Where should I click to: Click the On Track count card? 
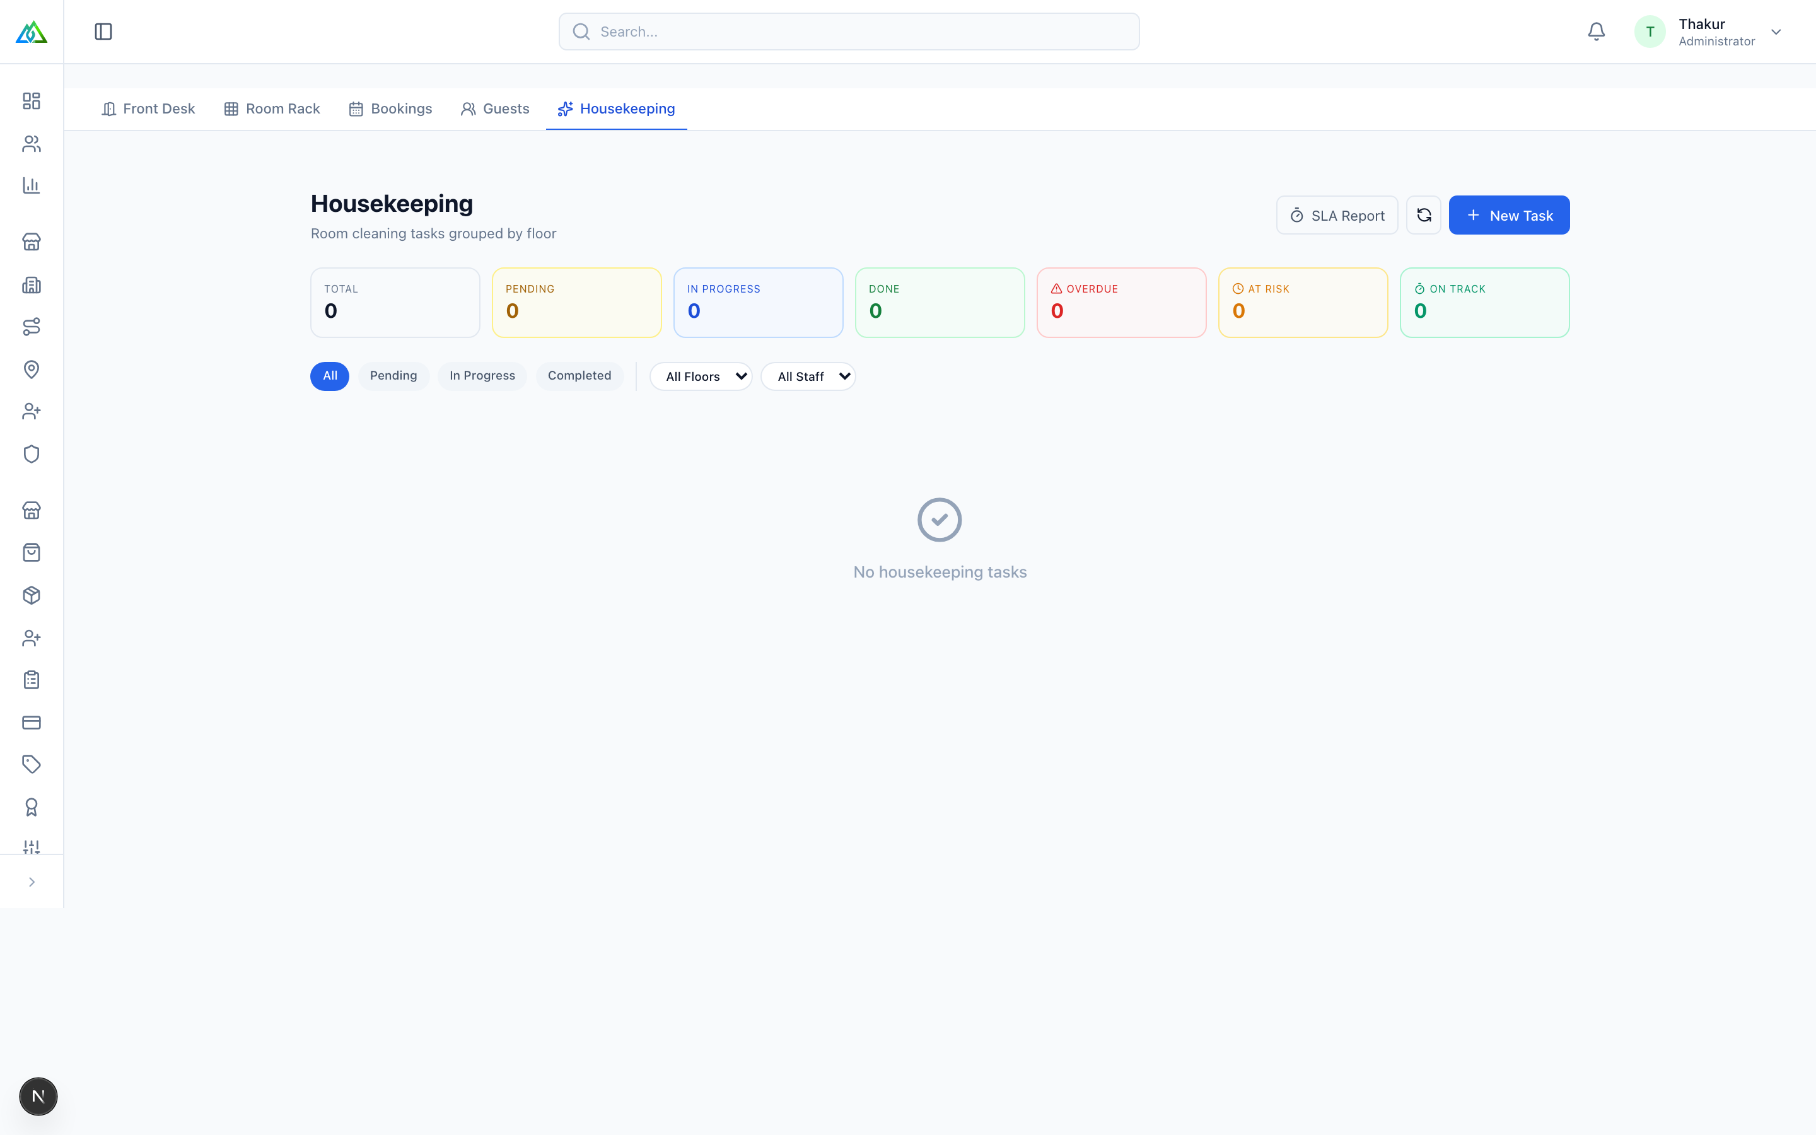(1484, 303)
